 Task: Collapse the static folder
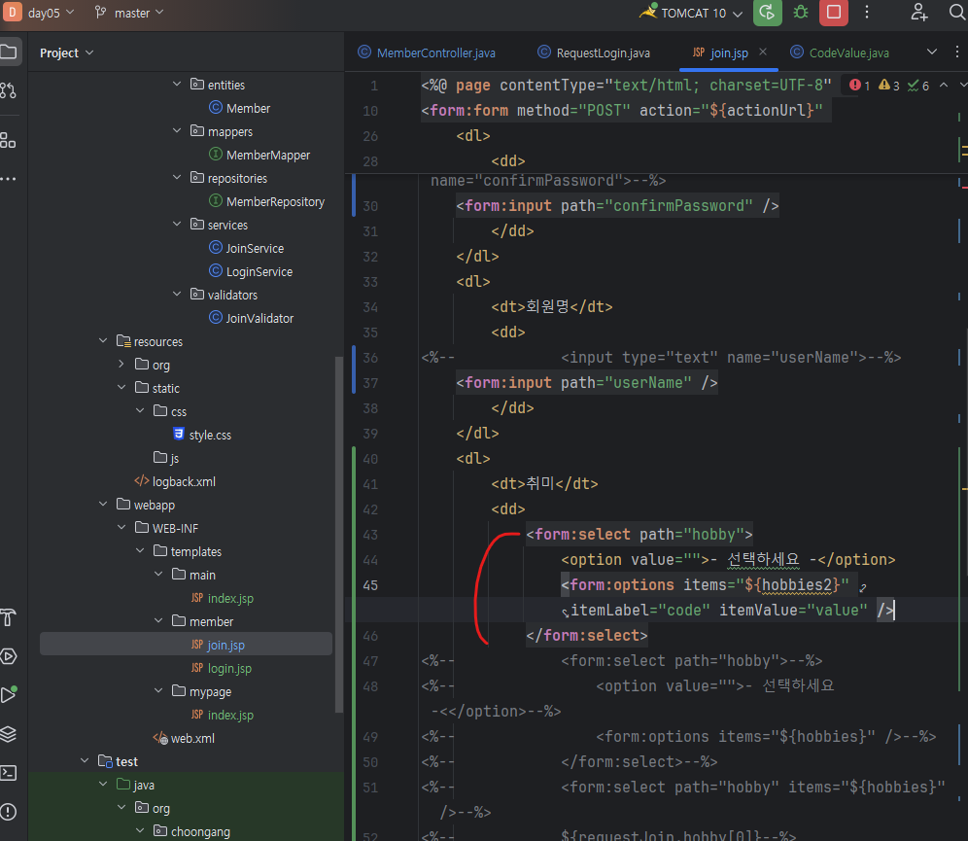(121, 387)
